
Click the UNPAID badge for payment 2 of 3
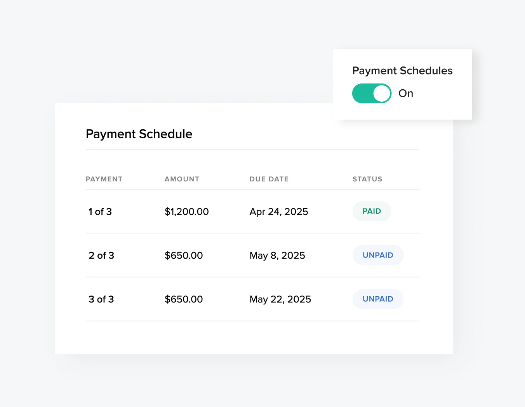pyautogui.click(x=378, y=255)
